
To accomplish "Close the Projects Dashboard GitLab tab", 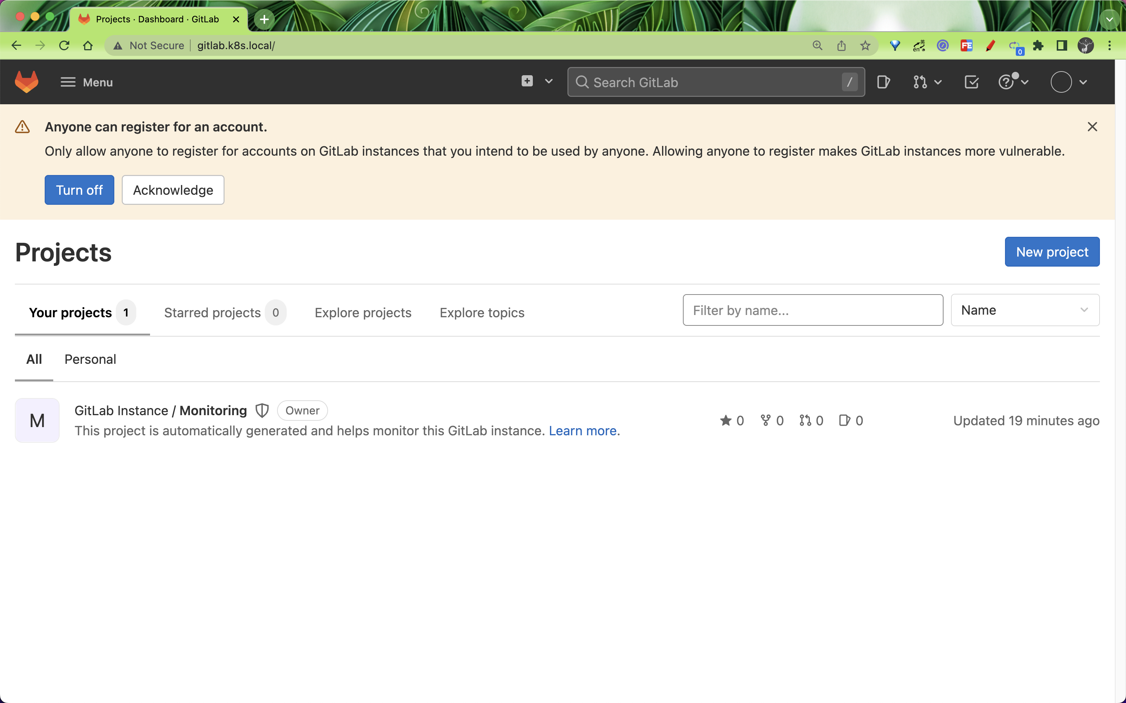I will tap(236, 19).
